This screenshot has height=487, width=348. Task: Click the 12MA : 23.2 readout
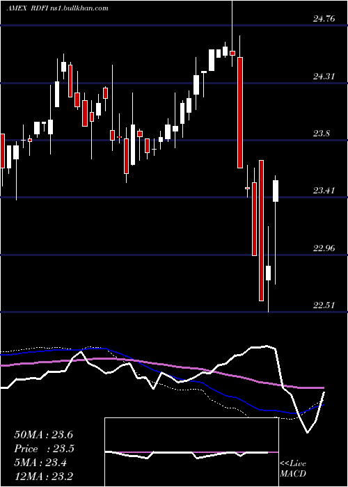[x=43, y=477]
